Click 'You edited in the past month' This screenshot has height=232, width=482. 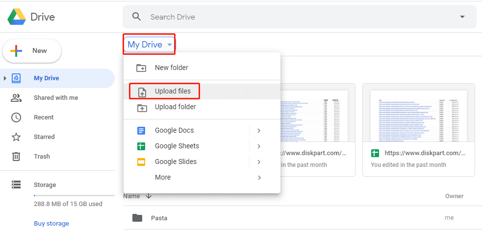[x=408, y=165]
